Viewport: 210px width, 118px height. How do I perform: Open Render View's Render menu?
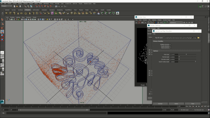point(145,20)
